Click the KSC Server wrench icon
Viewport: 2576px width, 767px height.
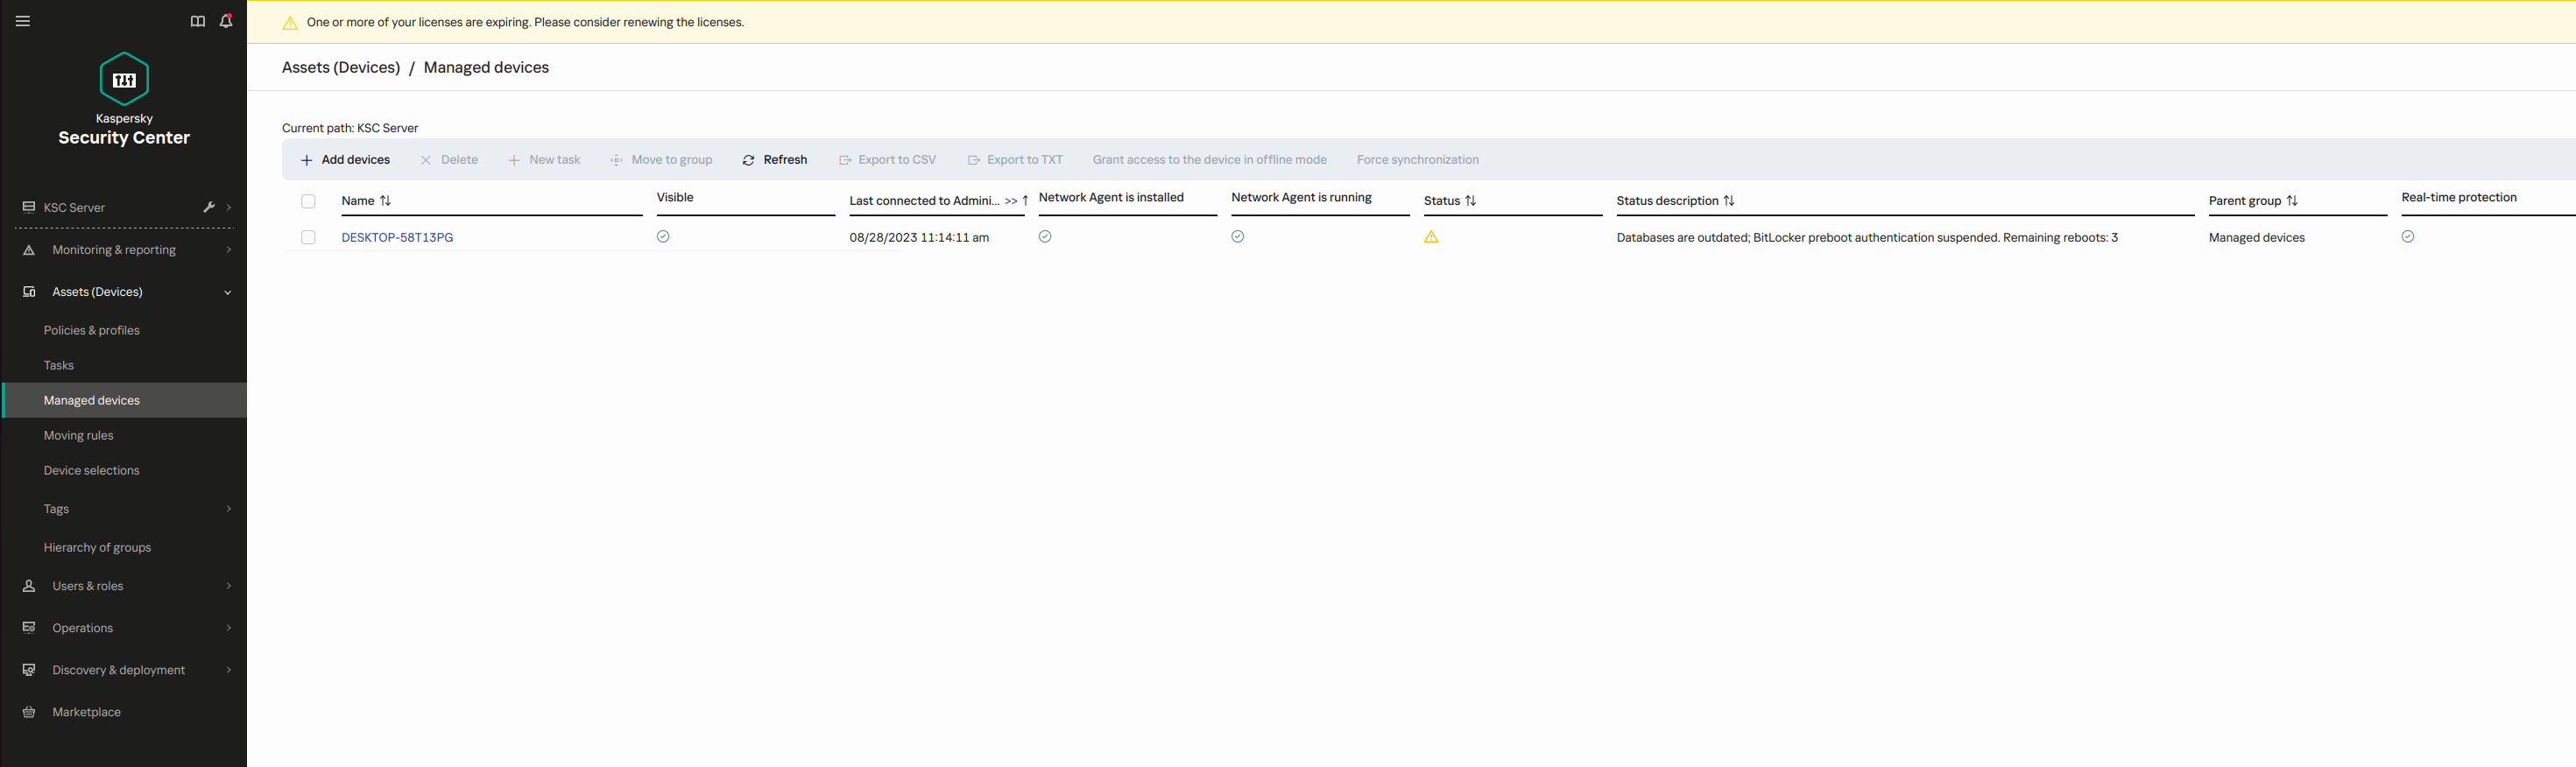(209, 207)
